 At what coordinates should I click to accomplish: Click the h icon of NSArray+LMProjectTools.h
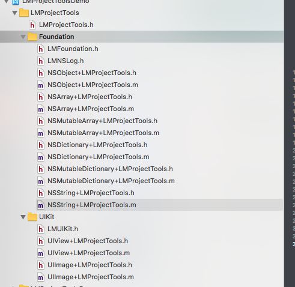point(41,97)
